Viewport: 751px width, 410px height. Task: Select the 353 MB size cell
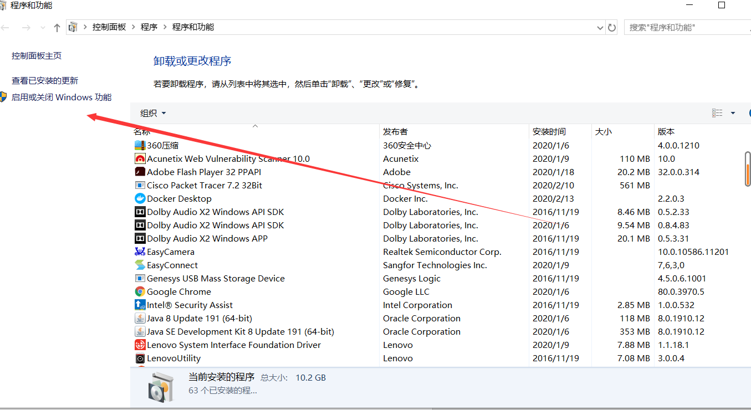635,331
